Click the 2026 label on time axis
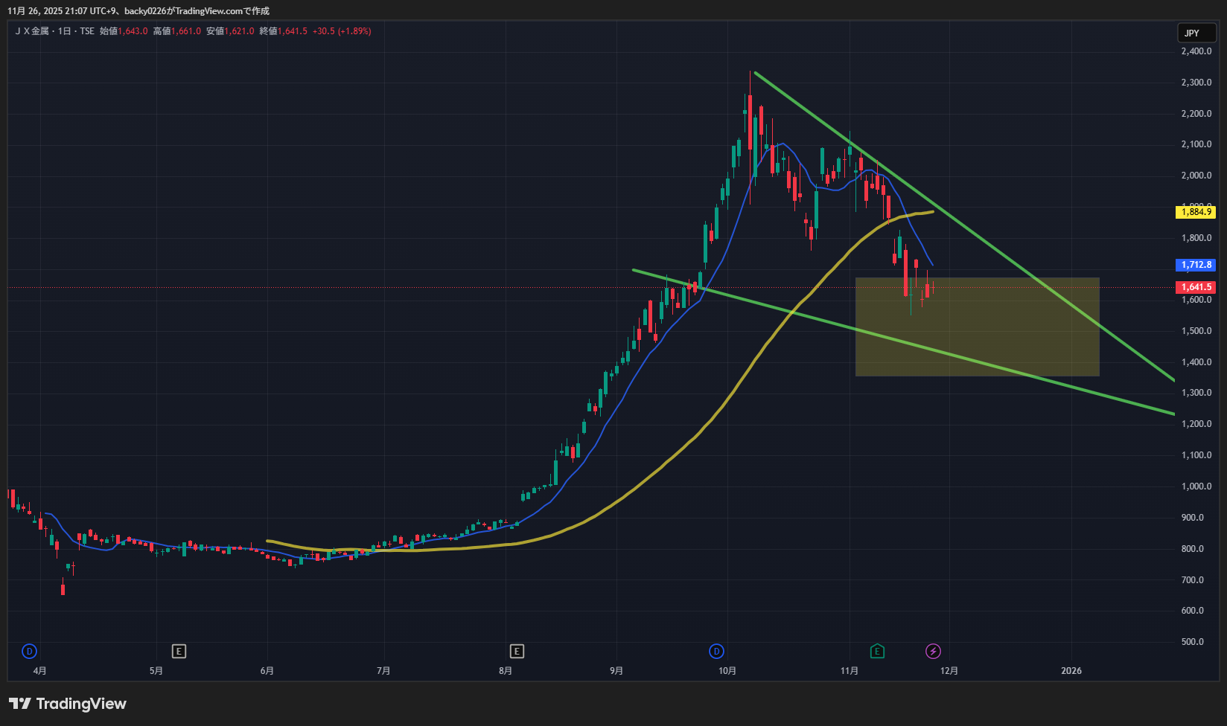The image size is (1227, 726). [1071, 671]
